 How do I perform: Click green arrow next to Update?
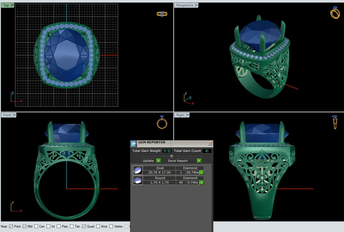pos(158,161)
